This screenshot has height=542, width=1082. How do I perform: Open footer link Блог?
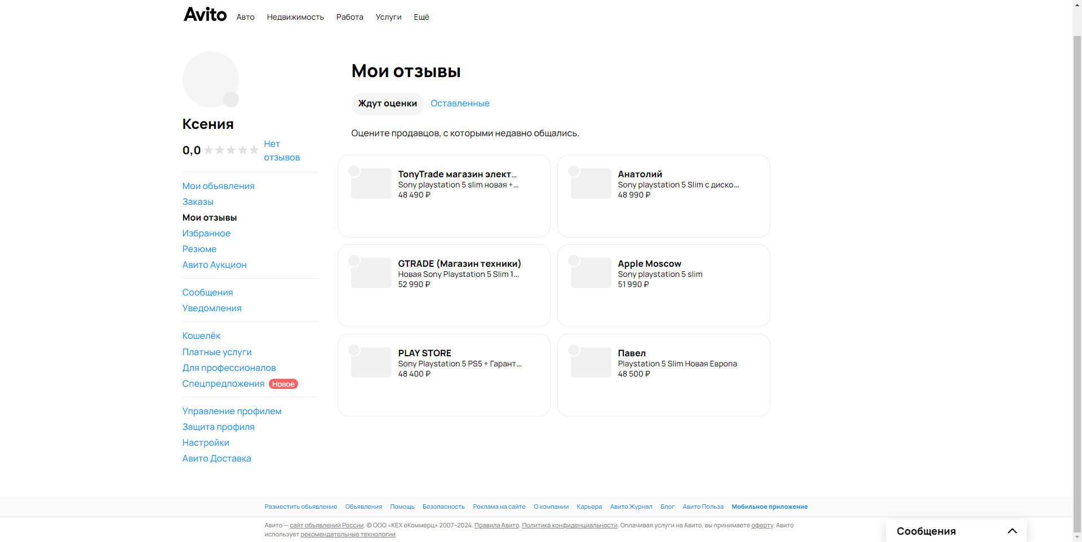tap(667, 507)
